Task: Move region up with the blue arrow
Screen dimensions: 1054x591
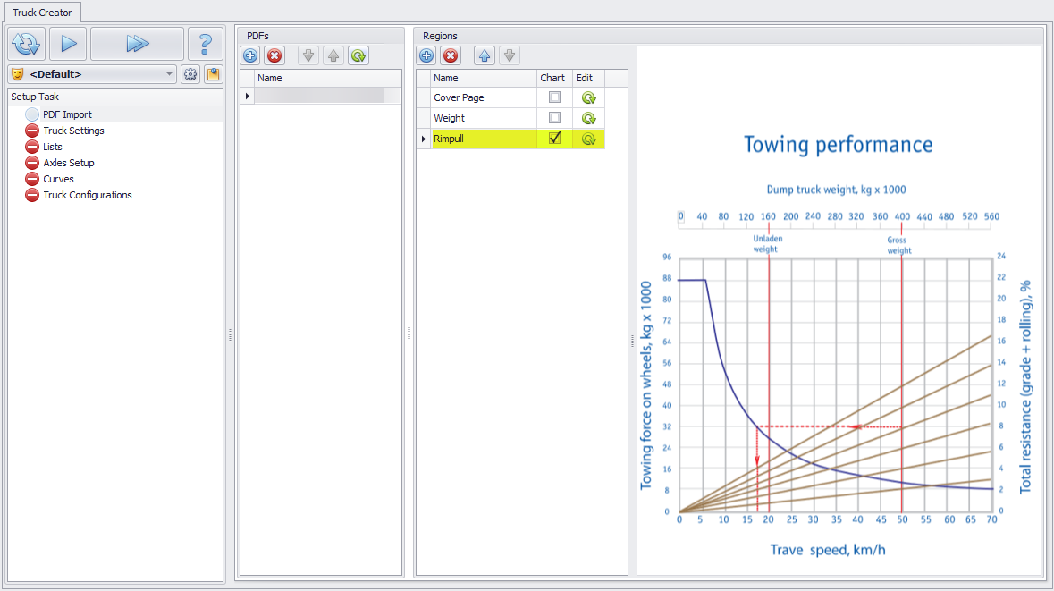Action: 484,55
